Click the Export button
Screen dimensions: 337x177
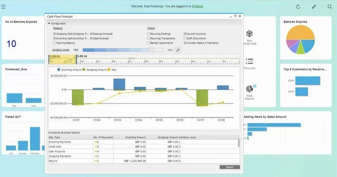tap(229, 167)
